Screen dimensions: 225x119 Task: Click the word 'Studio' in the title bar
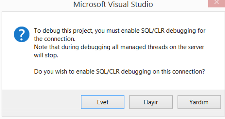pos(142,4)
